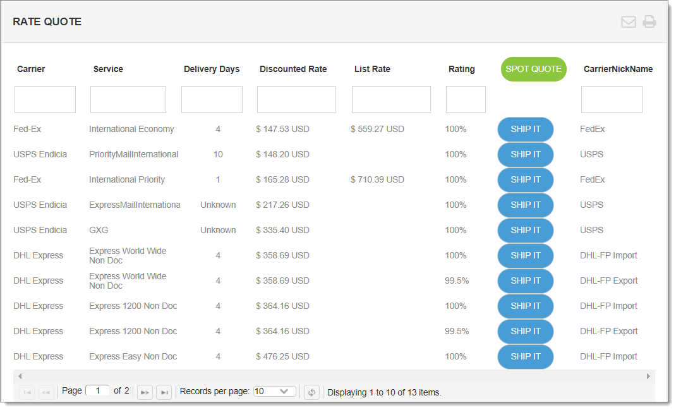Screen dimensions: 676x410
Task: Ship the DHL Express GXG alternative, Express 1200 Non Doc
Action: point(525,306)
